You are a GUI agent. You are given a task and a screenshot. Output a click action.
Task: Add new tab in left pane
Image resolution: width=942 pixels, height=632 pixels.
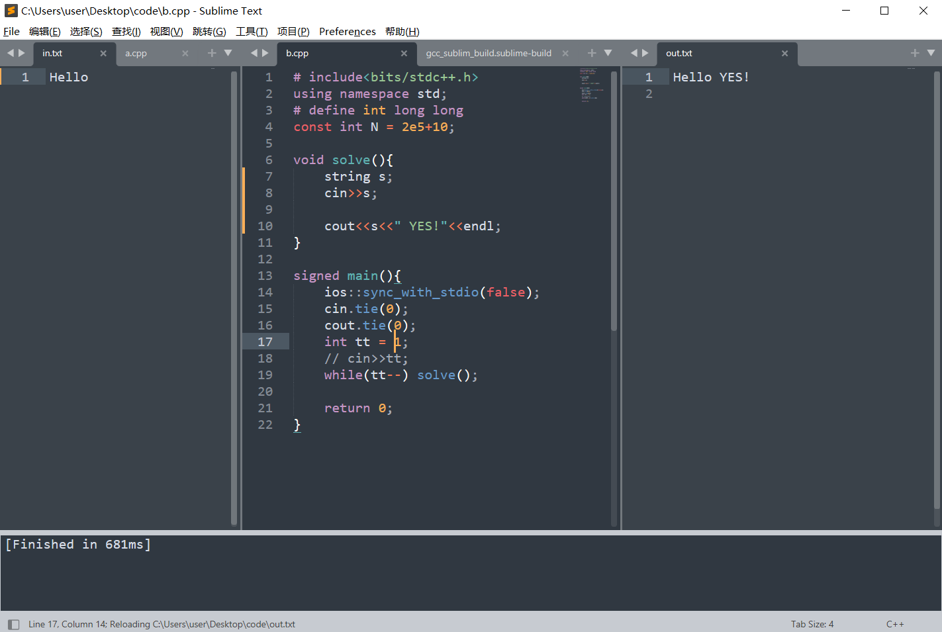point(212,53)
